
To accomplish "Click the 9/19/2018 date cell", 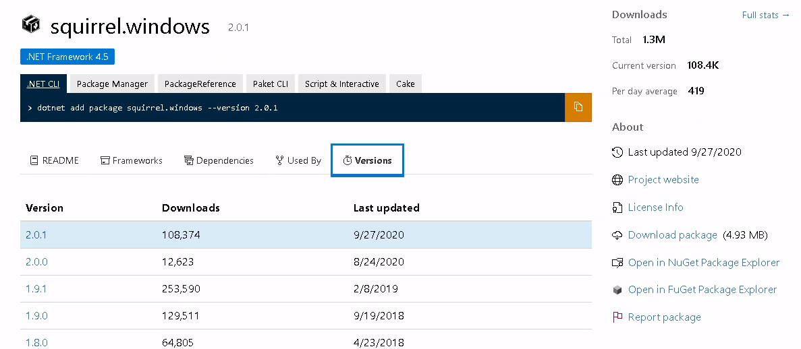I will point(379,317).
